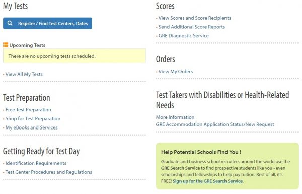Open My eBooks and Services
This screenshot has width=302, height=194.
click(32, 127)
